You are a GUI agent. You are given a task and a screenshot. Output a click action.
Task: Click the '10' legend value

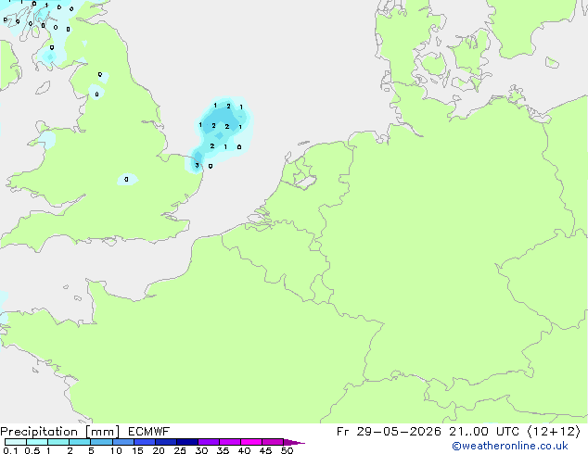click(x=116, y=450)
